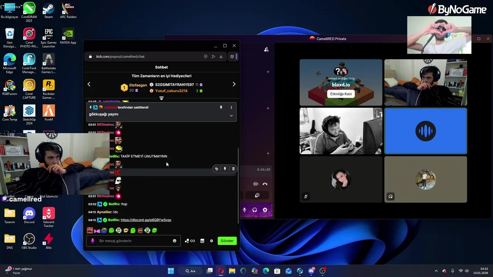Open the soundboard button in Discord voice panel
Screen dimensions: 493x277
(257, 195)
